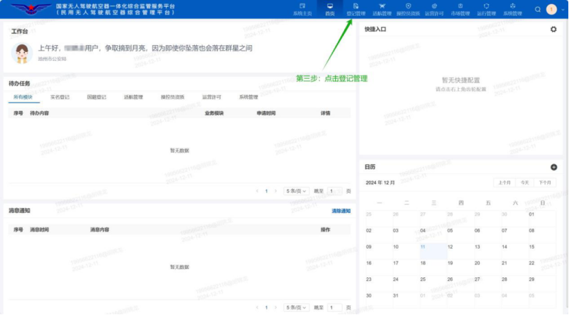Viewport: 569px width, 315px height.
Task: Jump to today with the 今天 button
Action: pos(524,183)
